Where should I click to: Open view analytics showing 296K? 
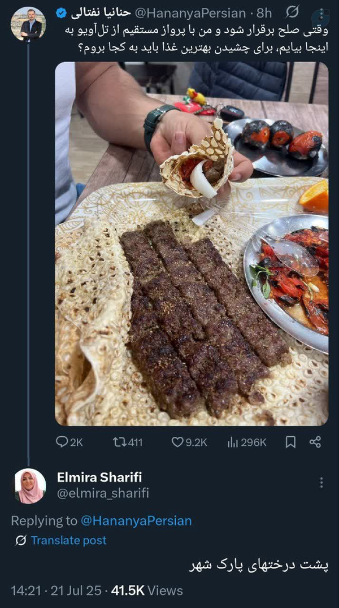pyautogui.click(x=233, y=442)
